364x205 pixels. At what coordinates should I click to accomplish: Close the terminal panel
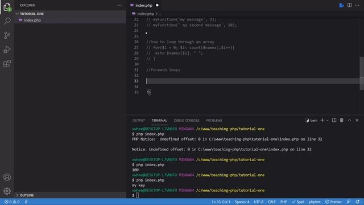pos(357,120)
